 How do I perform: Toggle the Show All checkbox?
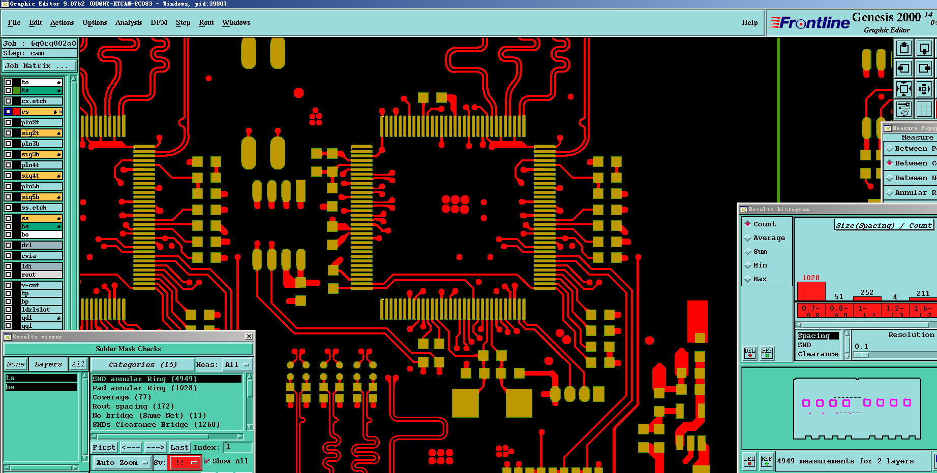207,461
